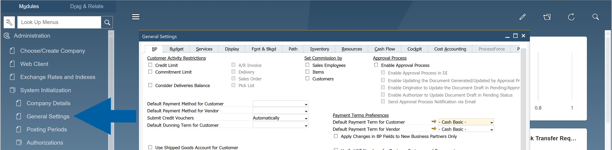The height and width of the screenshot is (150, 612).
Task: Click the document icon beside Web Client
Action: (x=12, y=64)
